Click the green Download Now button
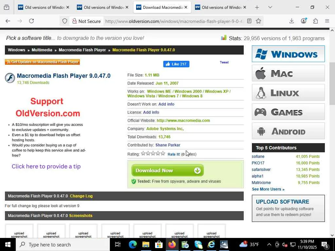Screen dimensions: 335x251 [167, 170]
